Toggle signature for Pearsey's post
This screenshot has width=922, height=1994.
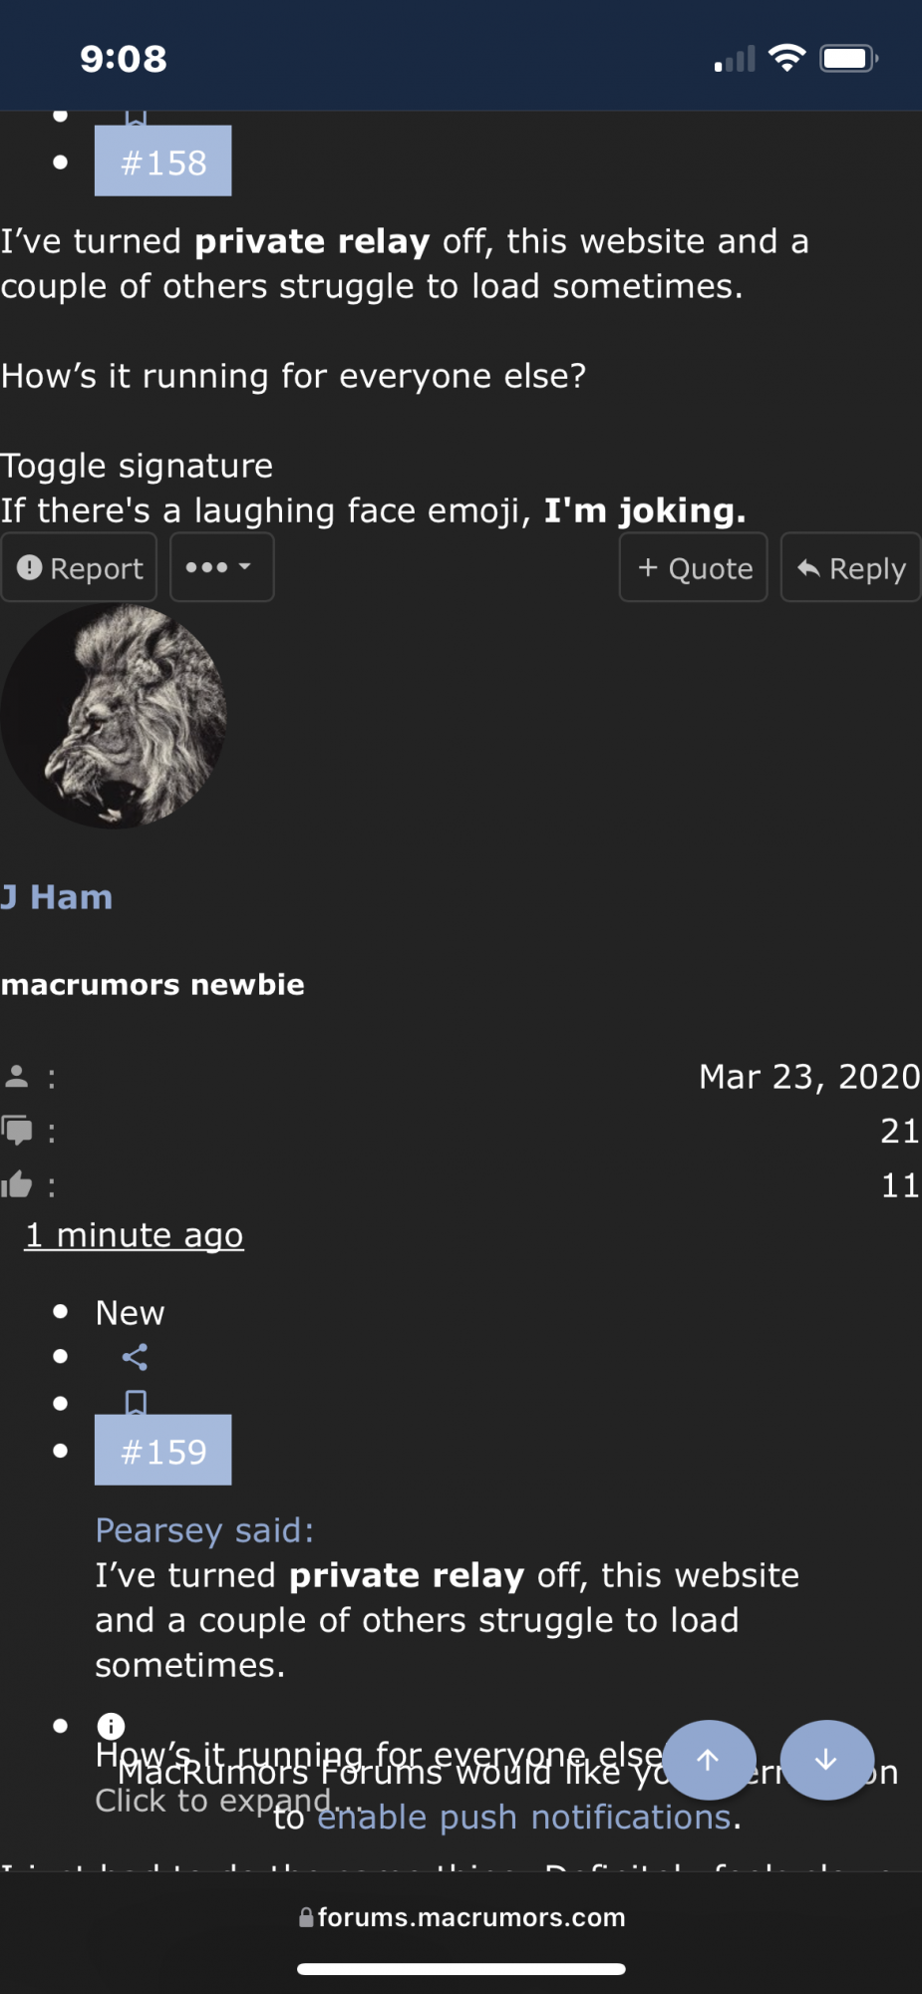137,466
